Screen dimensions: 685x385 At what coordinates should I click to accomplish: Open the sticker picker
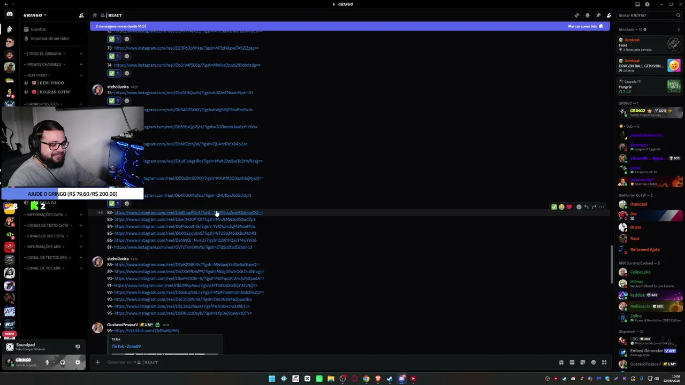[583, 362]
